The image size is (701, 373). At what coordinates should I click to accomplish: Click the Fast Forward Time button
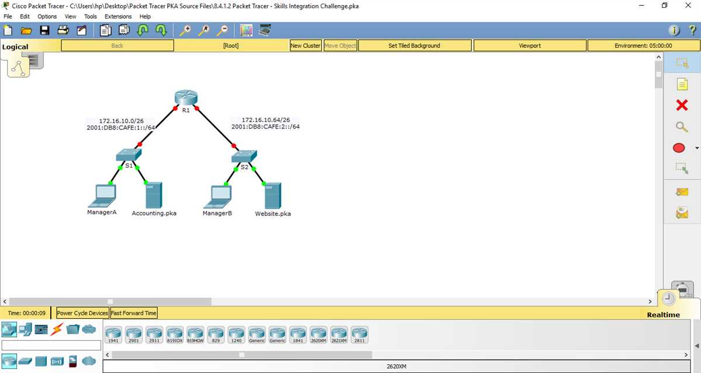click(134, 313)
